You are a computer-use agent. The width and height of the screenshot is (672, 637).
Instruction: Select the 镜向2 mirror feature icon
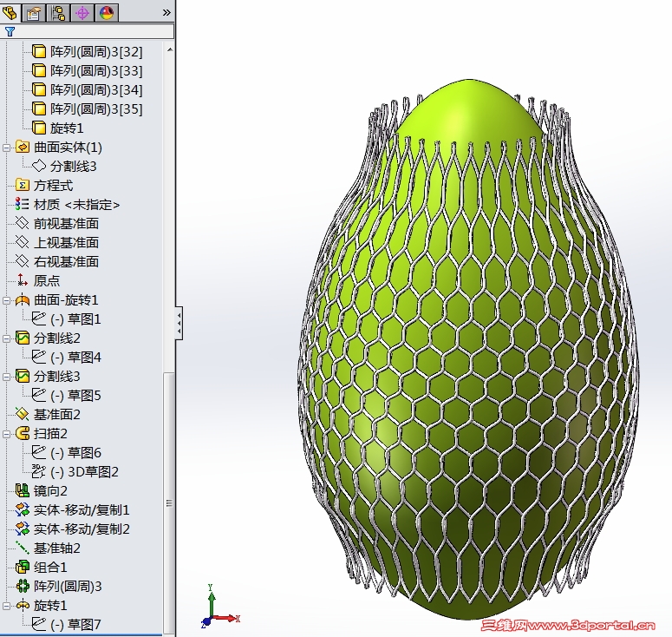(23, 490)
